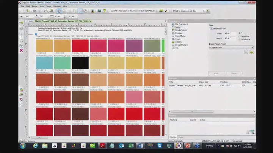
Task: Toggle the Keep Proportion checkbox
Action: point(211,28)
